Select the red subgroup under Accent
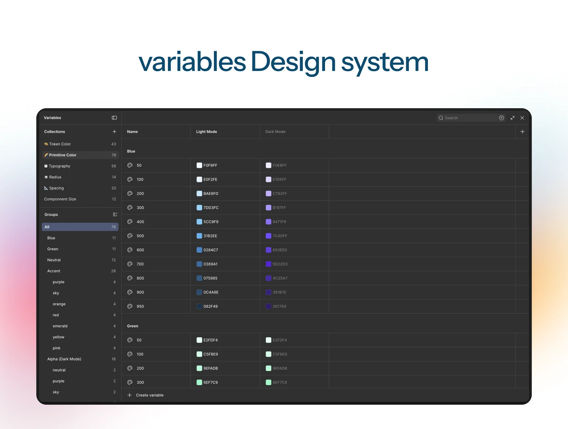 tap(80, 315)
